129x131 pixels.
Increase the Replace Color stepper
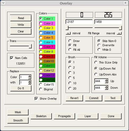[30, 76]
